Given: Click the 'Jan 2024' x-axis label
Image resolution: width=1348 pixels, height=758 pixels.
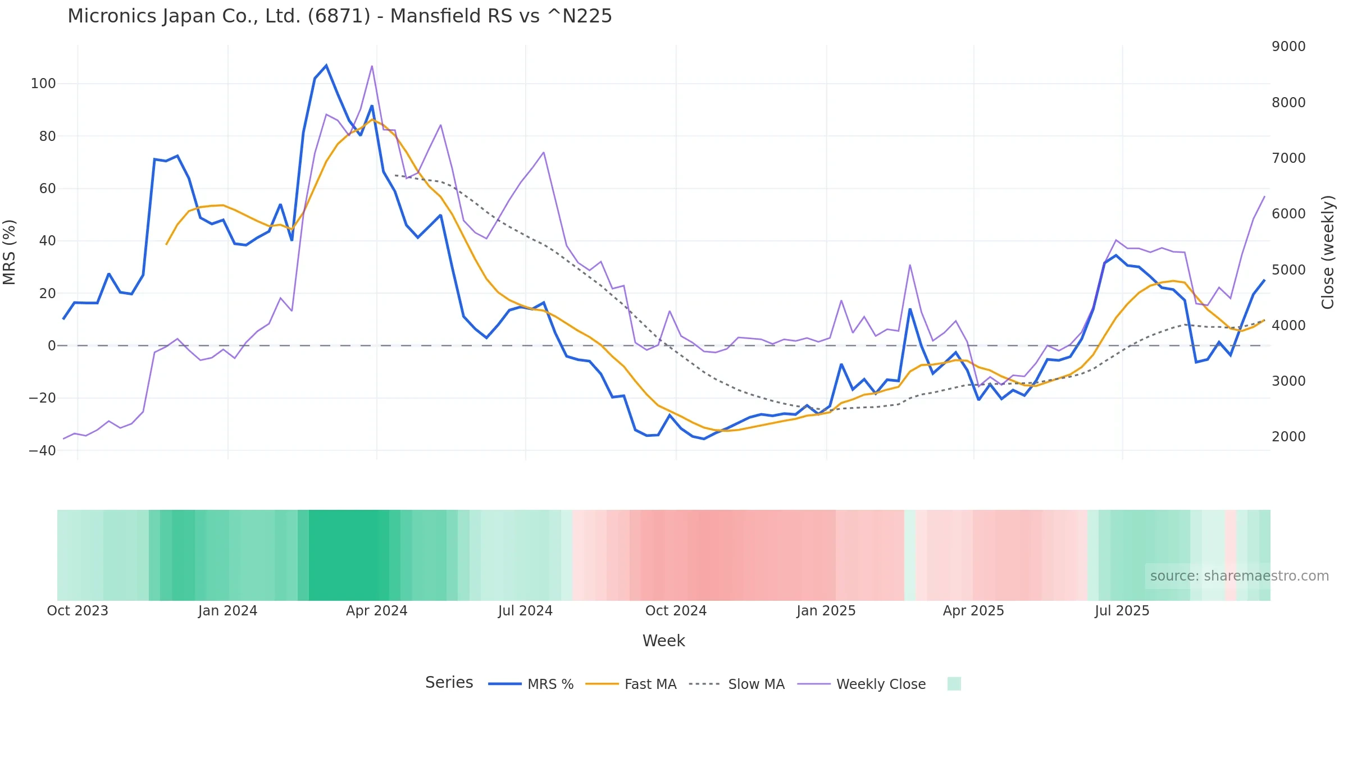Looking at the screenshot, I should pyautogui.click(x=227, y=610).
